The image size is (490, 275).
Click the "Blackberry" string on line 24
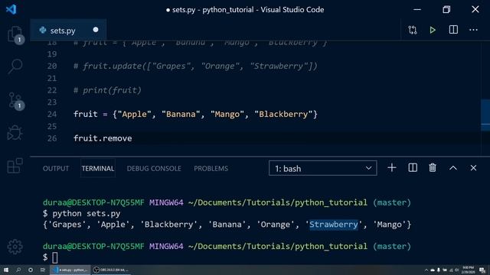tap(283, 114)
